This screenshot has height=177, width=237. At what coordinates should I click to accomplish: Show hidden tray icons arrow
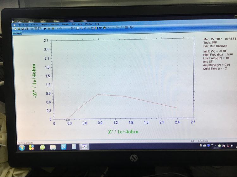[216, 146]
